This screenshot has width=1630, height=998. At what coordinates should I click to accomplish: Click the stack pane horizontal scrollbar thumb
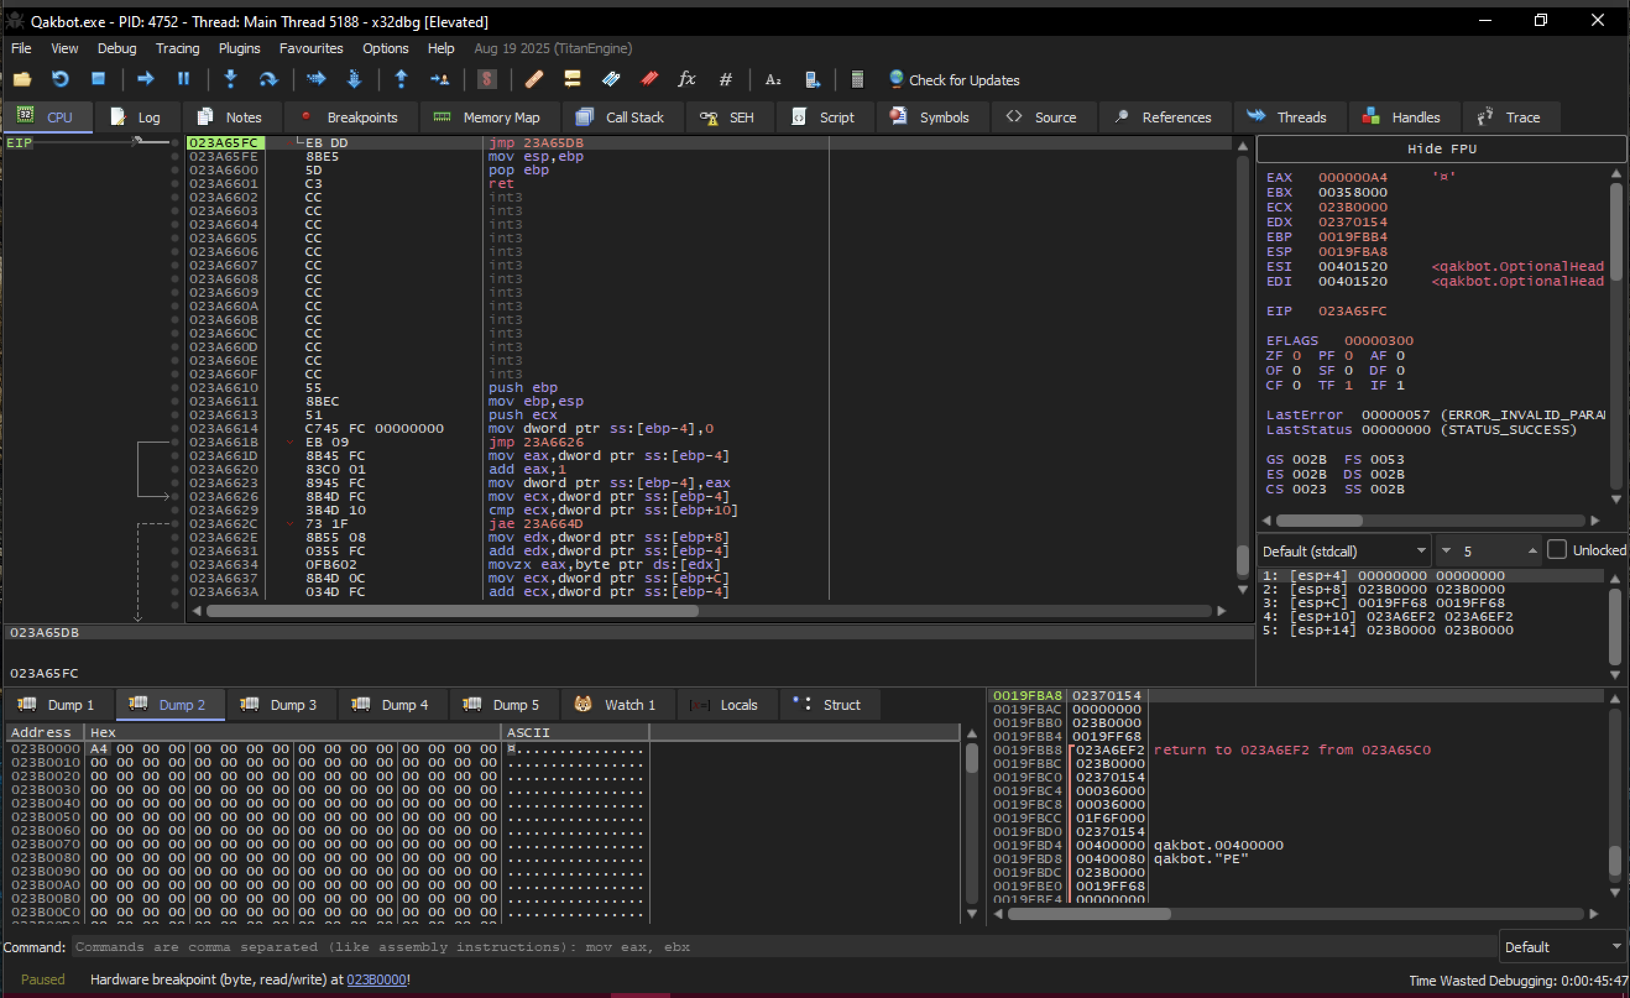[1089, 913]
